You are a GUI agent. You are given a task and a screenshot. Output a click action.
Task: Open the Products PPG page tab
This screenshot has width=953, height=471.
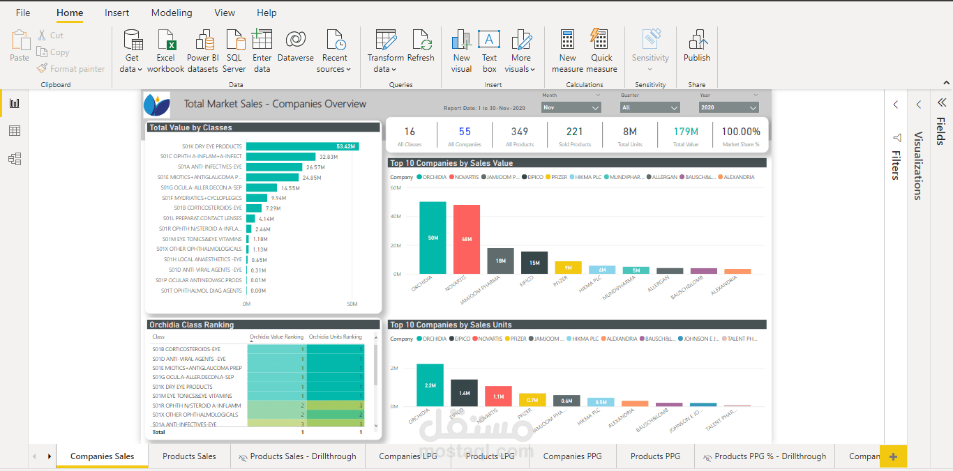[655, 456]
